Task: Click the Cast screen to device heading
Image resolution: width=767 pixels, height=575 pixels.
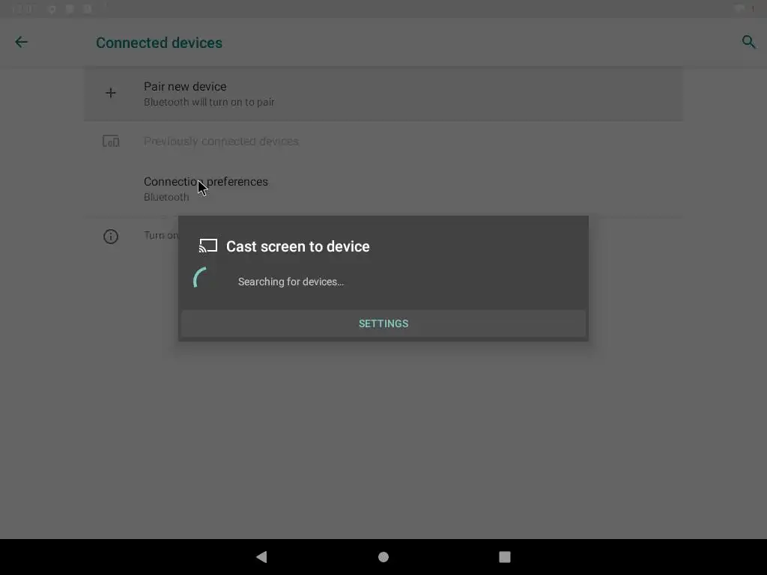Action: 298,246
